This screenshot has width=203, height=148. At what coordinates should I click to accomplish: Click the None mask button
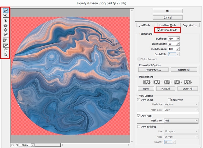tap(146, 89)
